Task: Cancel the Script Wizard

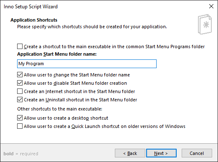Action: pos(197,153)
